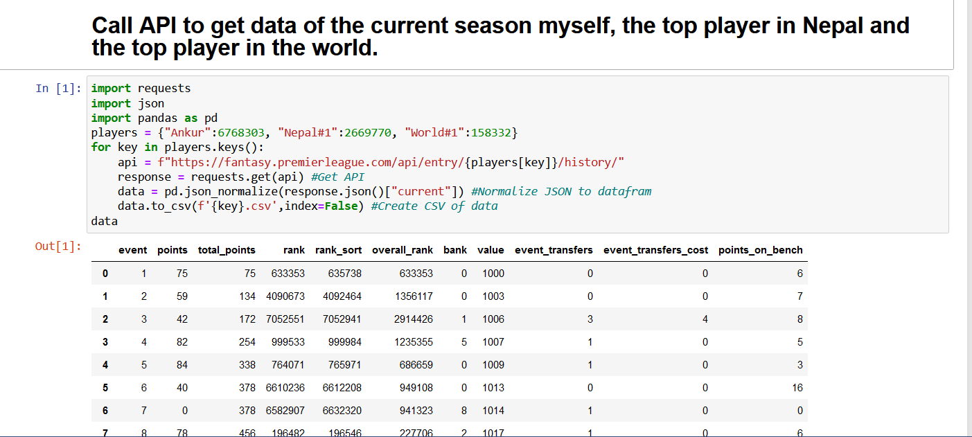Click the rank value 633353 in row 0
Viewport: 972px width, 437px height.
[x=288, y=274]
